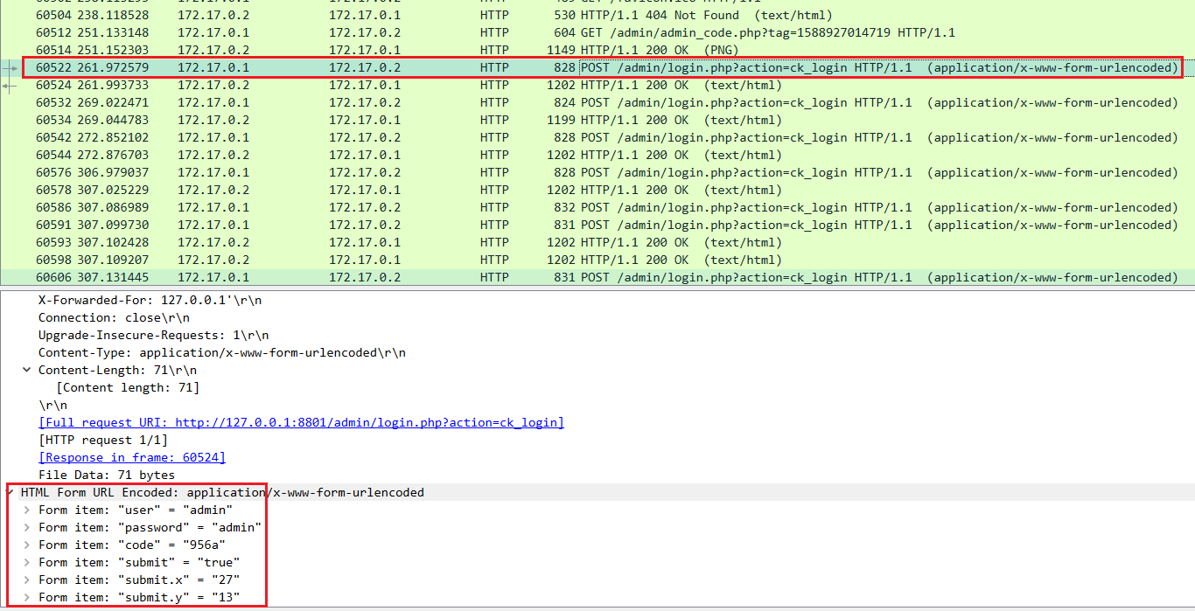Select packet 60504 with 404 Not Found
Screen dimensions: 1195x611
coord(597,15)
